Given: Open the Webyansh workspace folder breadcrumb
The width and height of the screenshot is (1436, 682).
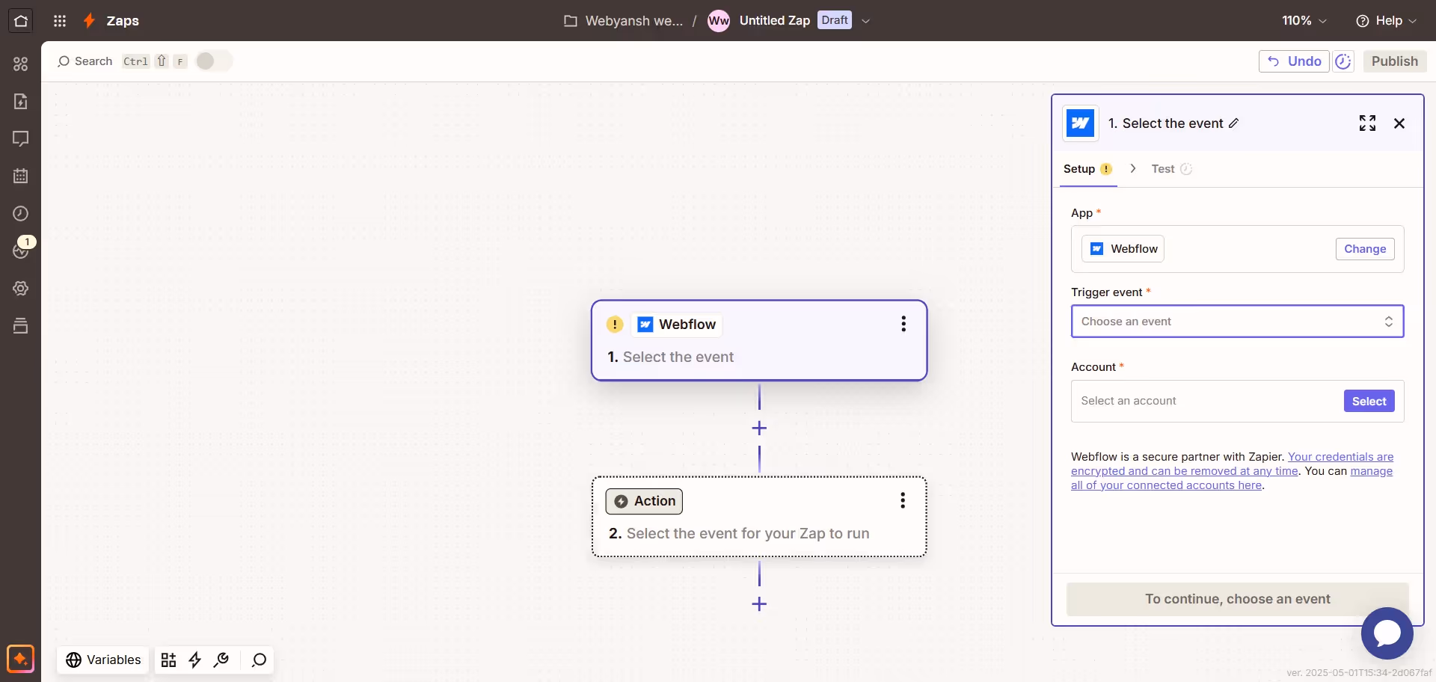Looking at the screenshot, I should [x=624, y=21].
